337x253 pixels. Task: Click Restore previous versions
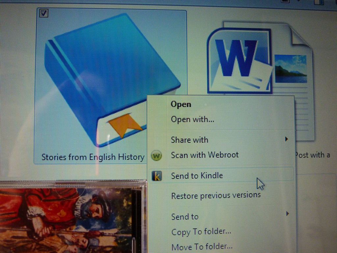[x=216, y=196]
